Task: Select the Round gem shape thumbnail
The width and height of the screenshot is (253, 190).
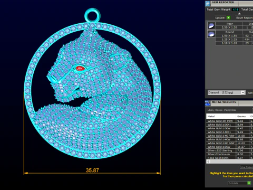Action: point(211,34)
